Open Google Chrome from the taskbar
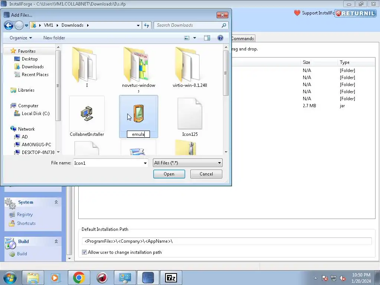 coord(79,278)
